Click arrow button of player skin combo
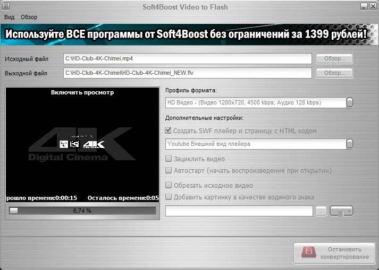Image resolution: width=379 pixels, height=270 pixels. click(x=350, y=144)
